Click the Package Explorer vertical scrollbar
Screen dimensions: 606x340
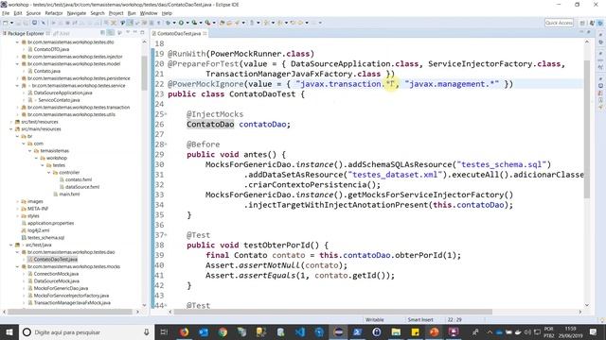click(x=144, y=74)
